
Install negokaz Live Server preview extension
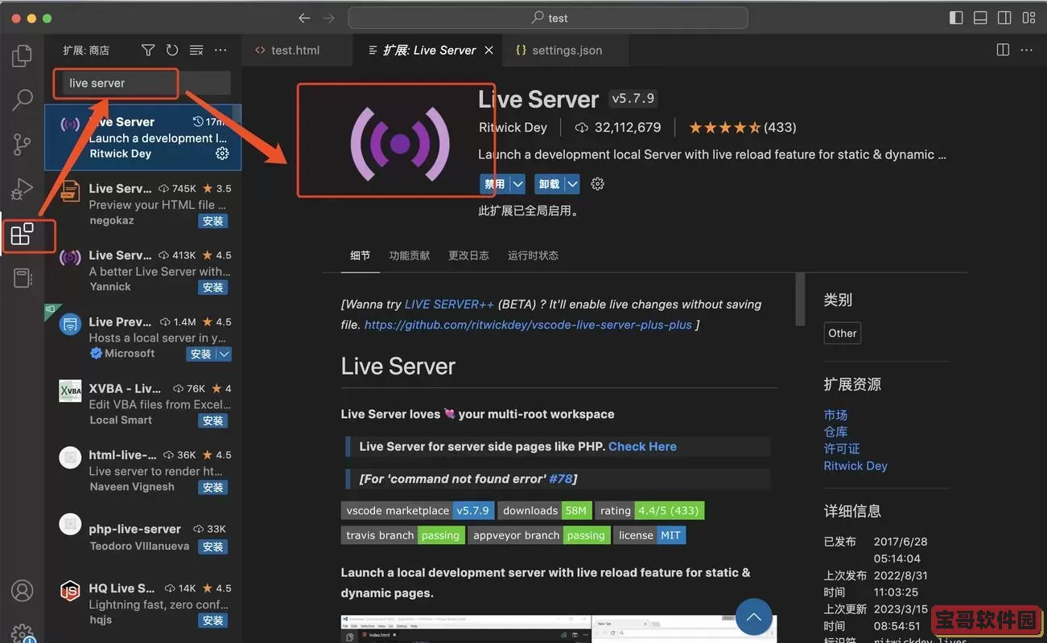pyautogui.click(x=213, y=221)
